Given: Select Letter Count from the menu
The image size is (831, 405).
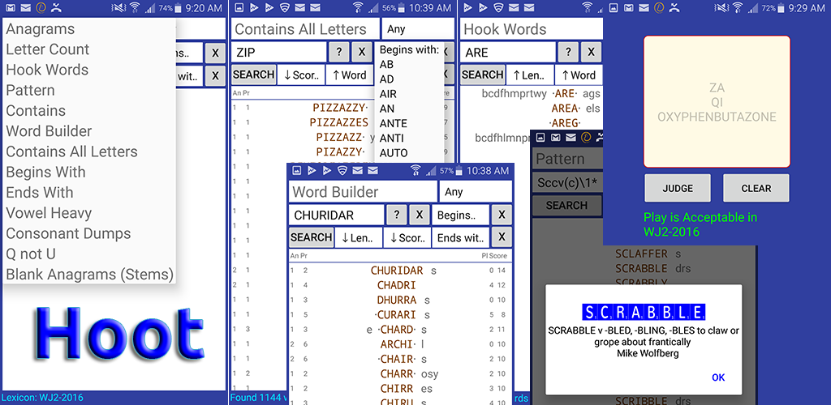Looking at the screenshot, I should coord(48,49).
